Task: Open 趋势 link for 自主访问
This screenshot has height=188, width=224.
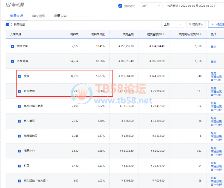Action: coord(213,47)
